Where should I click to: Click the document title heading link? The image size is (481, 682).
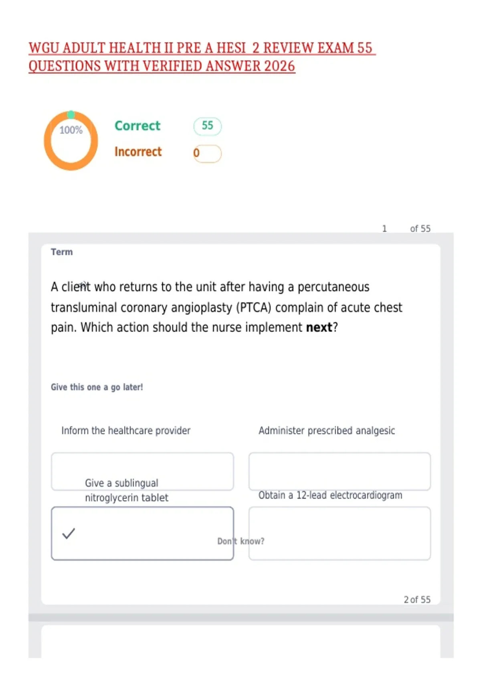(x=202, y=57)
